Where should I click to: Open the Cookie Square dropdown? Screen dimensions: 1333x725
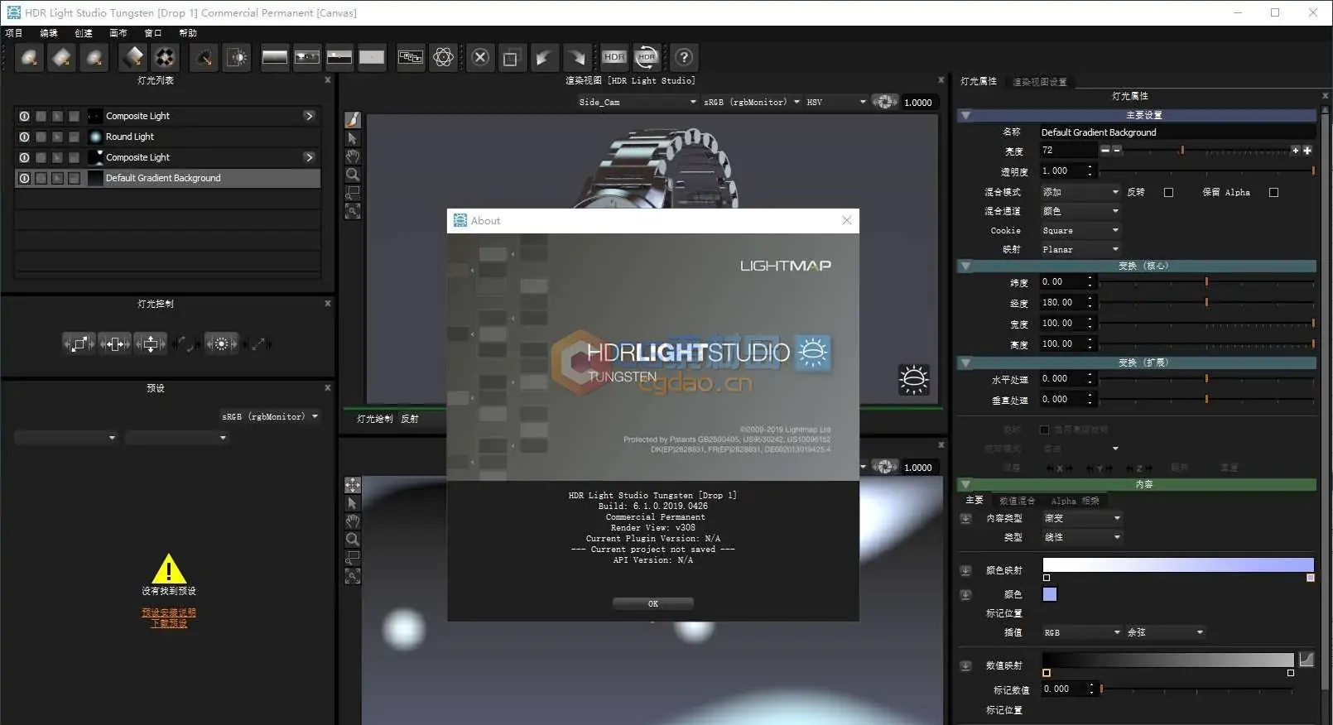pyautogui.click(x=1080, y=230)
